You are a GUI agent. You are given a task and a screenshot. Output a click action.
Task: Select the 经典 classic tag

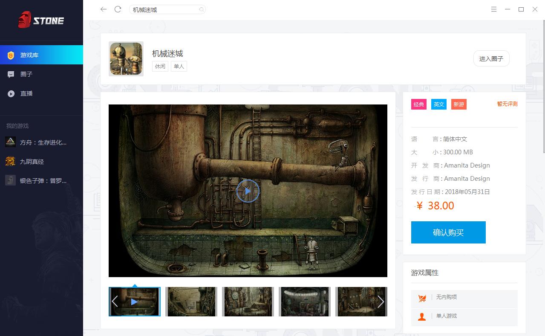click(418, 104)
